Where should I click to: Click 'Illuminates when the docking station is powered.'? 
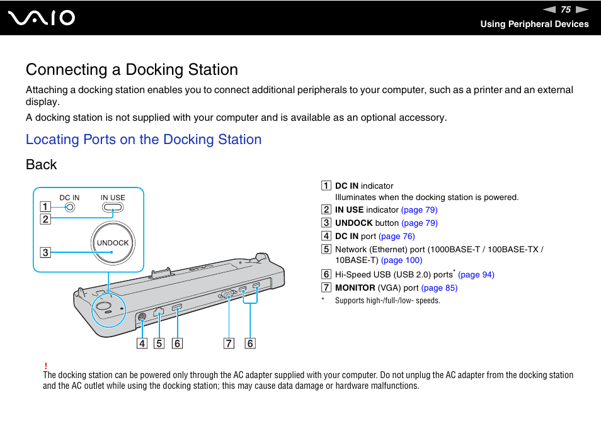click(426, 198)
